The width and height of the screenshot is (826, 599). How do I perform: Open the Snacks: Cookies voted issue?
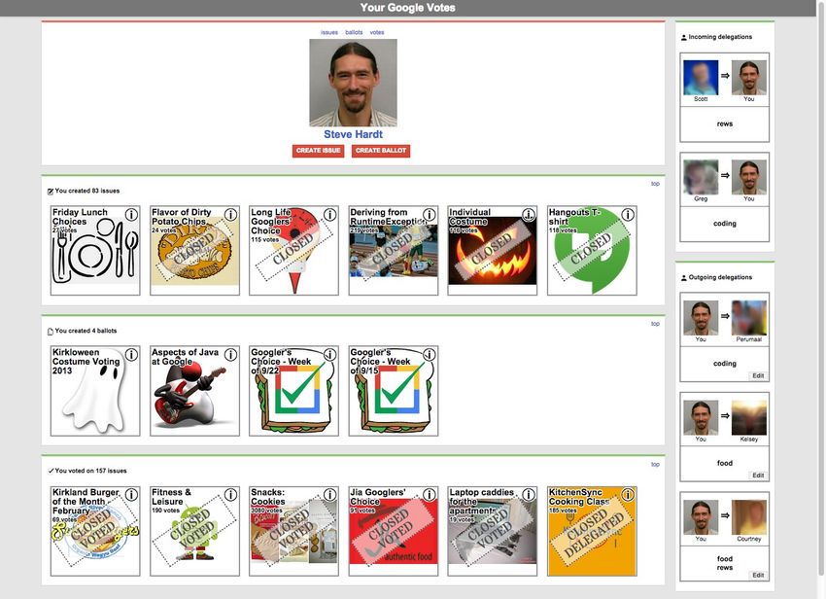tap(293, 531)
